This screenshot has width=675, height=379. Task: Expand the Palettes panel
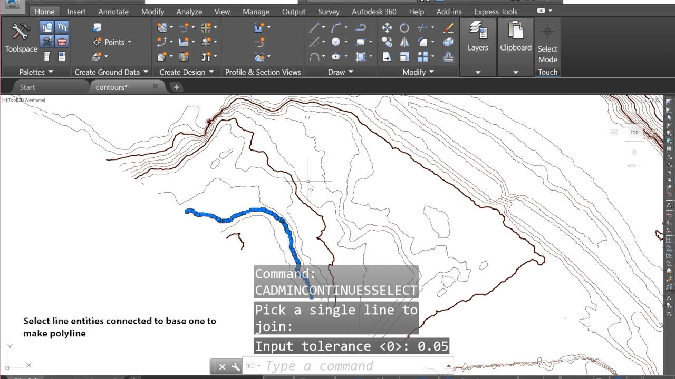click(x=36, y=72)
